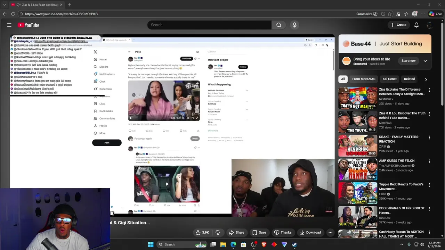Click the Base 44 ad banner image

pos(385,44)
